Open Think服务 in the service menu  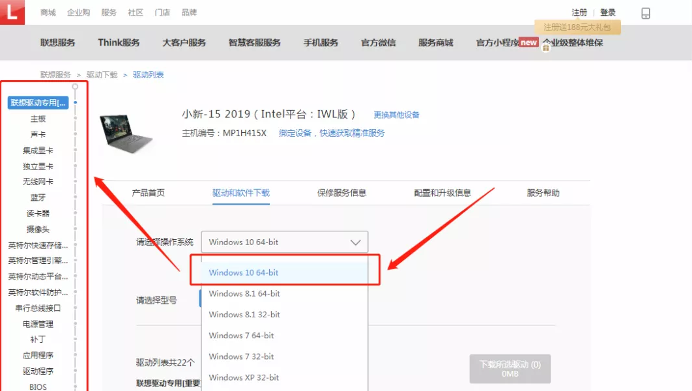point(118,42)
